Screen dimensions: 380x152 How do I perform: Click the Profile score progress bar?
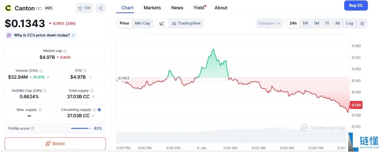point(81,128)
